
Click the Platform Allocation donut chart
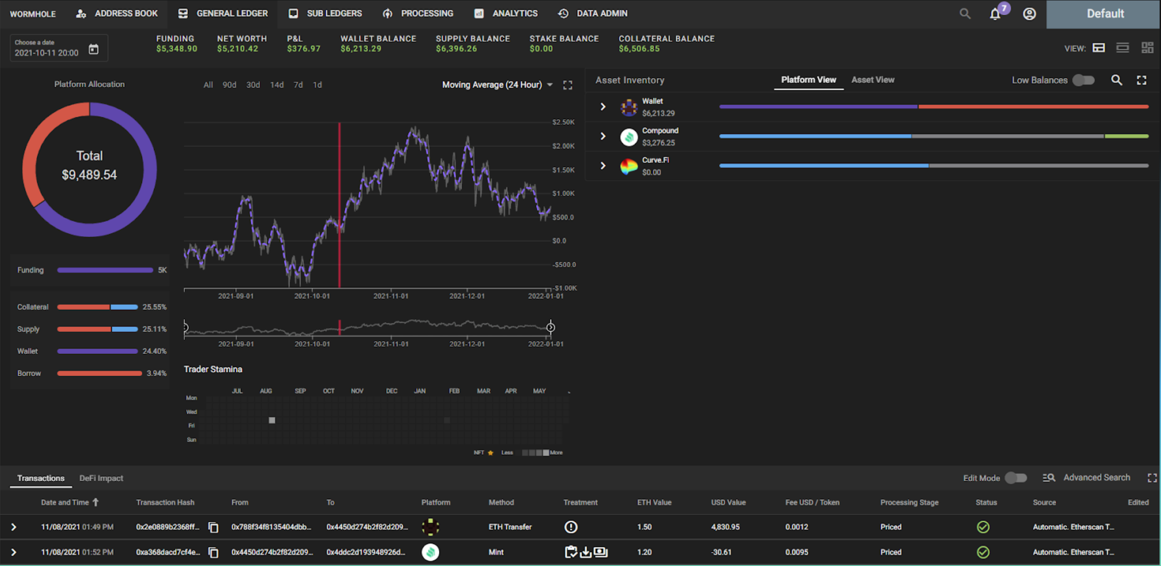[90, 169]
